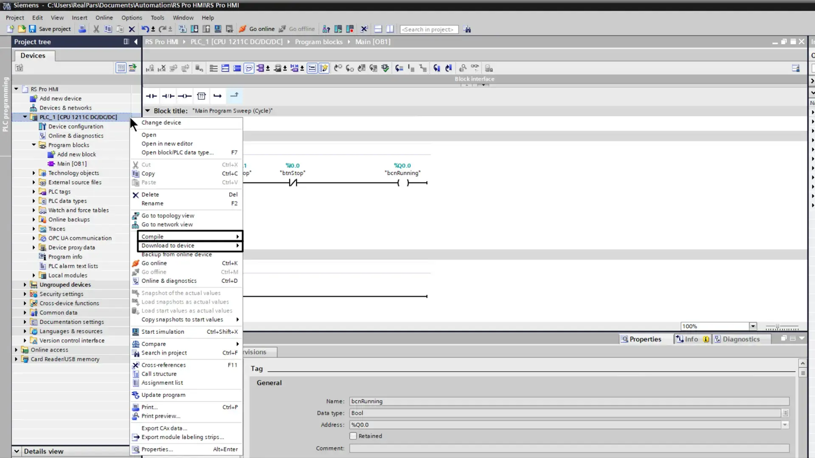Click the Open branch ladder icon
This screenshot has width=815, height=458.
tap(218, 96)
